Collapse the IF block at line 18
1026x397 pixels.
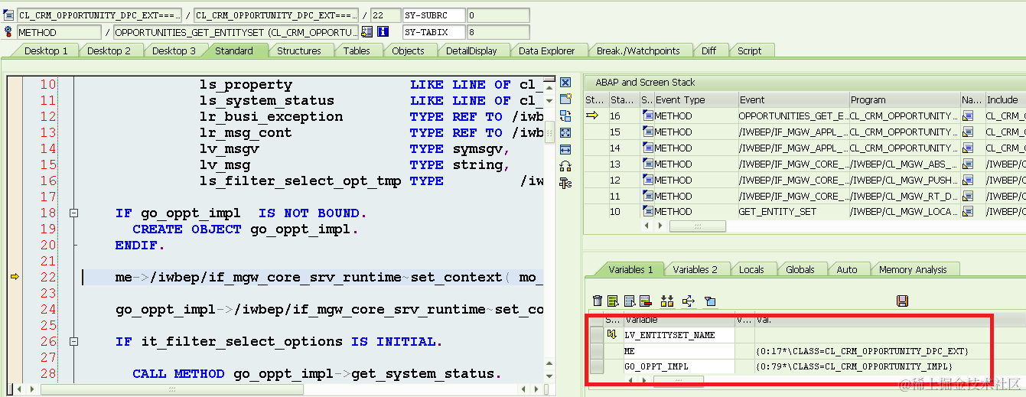coord(73,213)
